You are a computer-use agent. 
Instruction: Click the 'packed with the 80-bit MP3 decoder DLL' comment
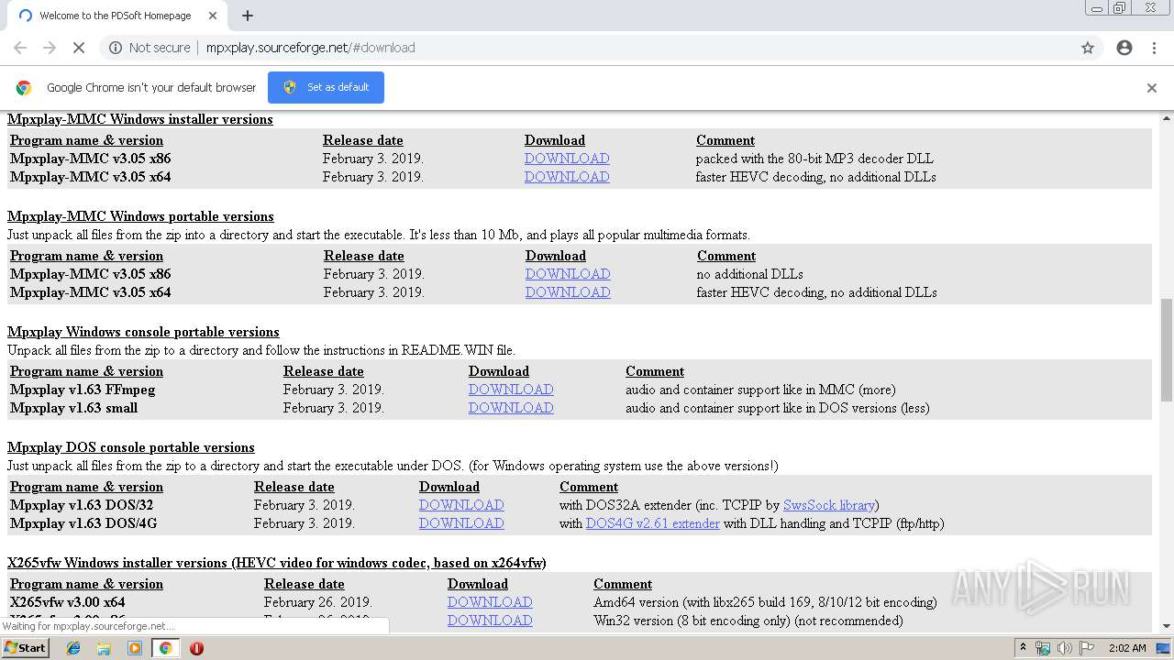[814, 159]
